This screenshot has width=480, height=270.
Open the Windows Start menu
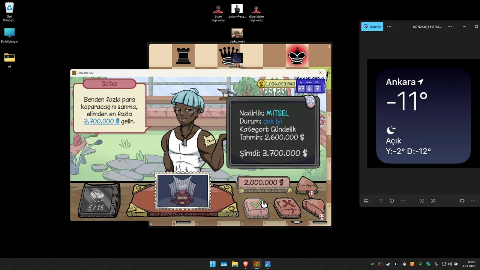pyautogui.click(x=213, y=264)
